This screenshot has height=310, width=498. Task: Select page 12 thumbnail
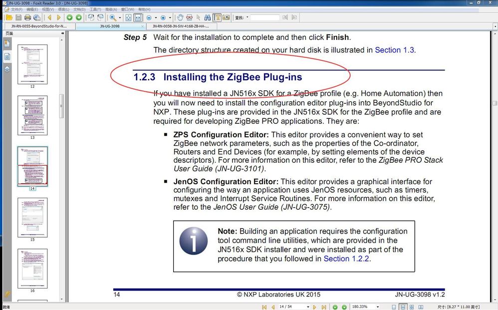point(32,64)
